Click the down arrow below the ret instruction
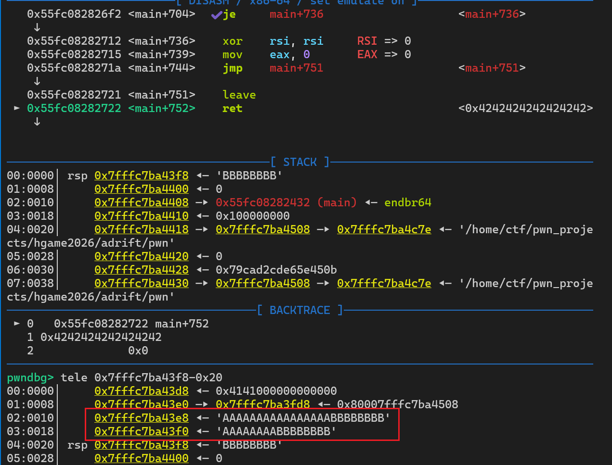 tap(37, 122)
